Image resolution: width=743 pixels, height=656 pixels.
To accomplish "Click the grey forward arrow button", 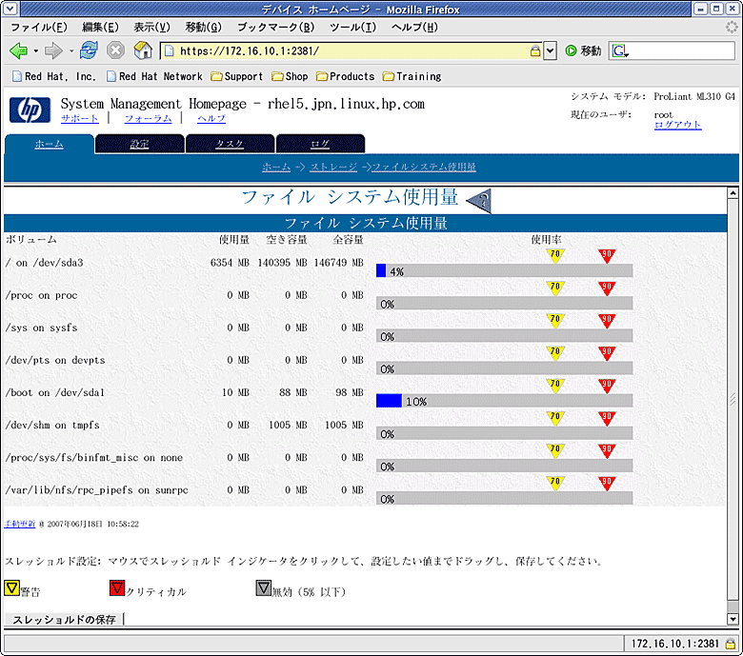I will tap(53, 50).
